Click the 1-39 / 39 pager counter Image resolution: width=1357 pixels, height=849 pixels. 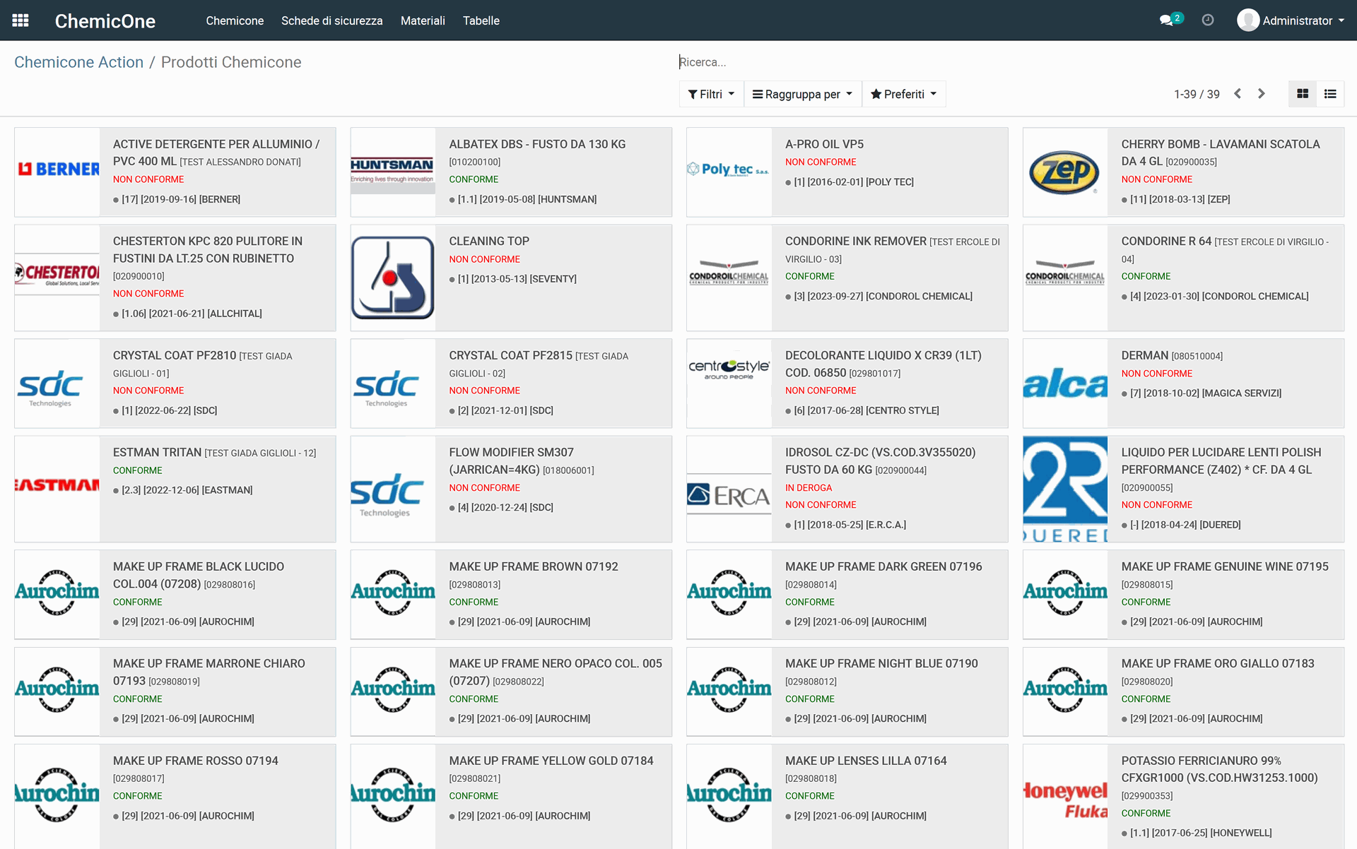(1197, 94)
